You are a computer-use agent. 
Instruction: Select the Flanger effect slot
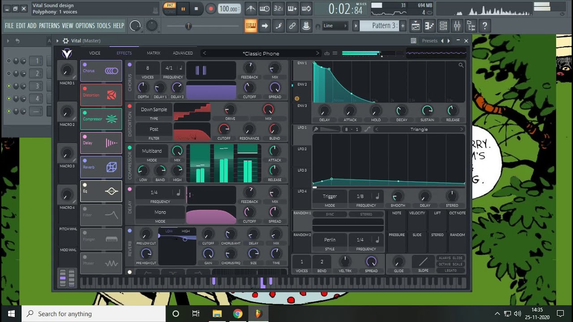(101, 239)
